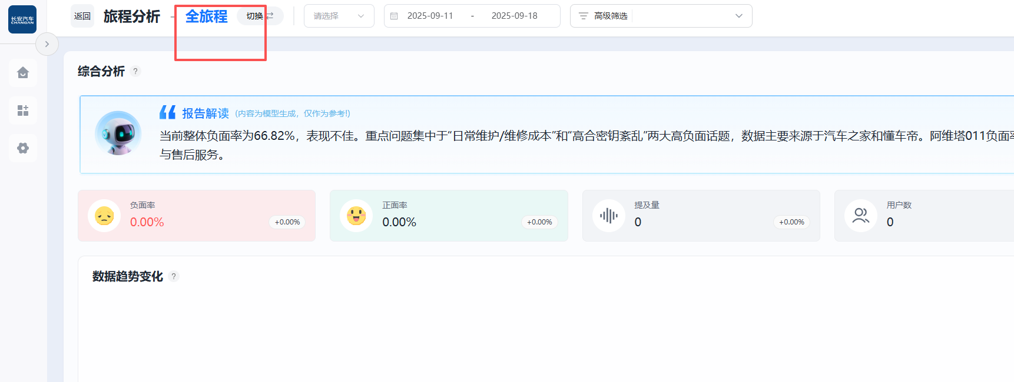
Task: Click the smiley face icon in 正面率 card
Action: (x=356, y=216)
